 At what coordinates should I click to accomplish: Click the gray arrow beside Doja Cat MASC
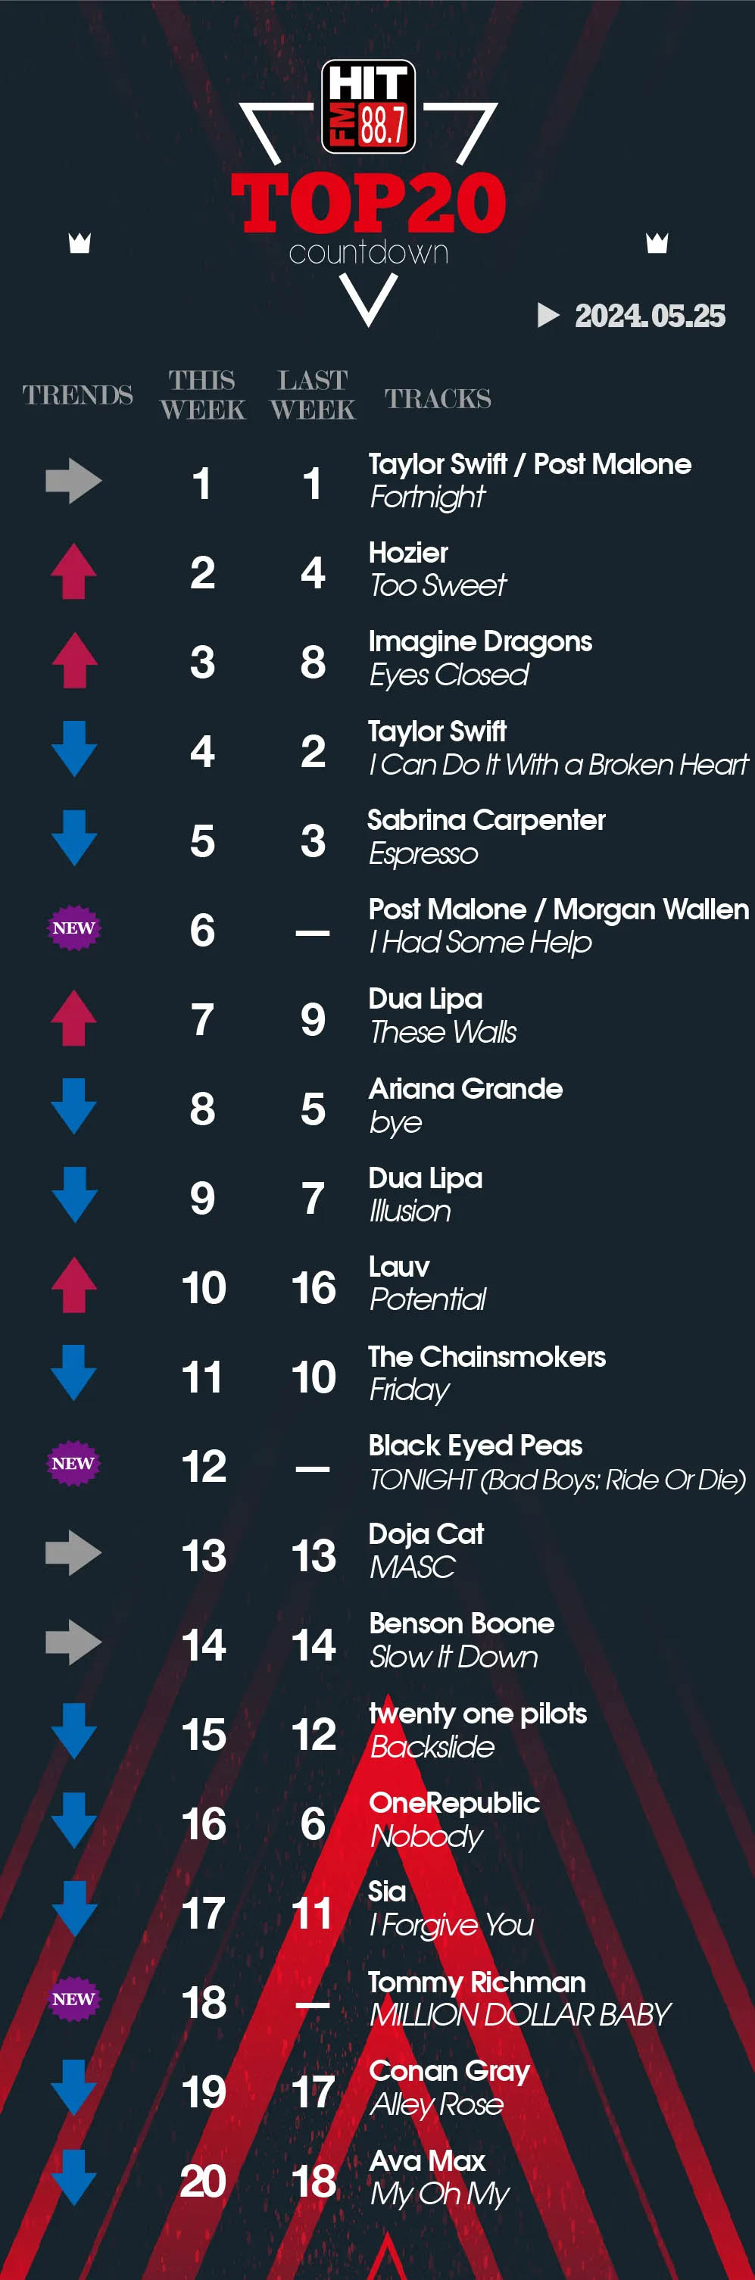pyautogui.click(x=73, y=1552)
